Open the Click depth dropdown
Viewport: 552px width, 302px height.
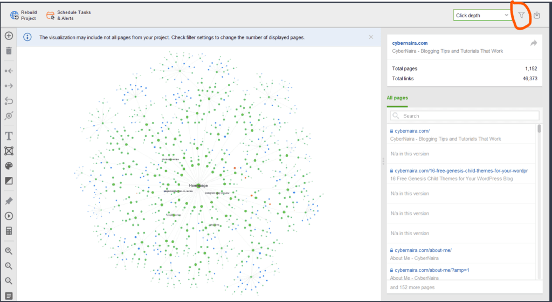pyautogui.click(x=482, y=15)
